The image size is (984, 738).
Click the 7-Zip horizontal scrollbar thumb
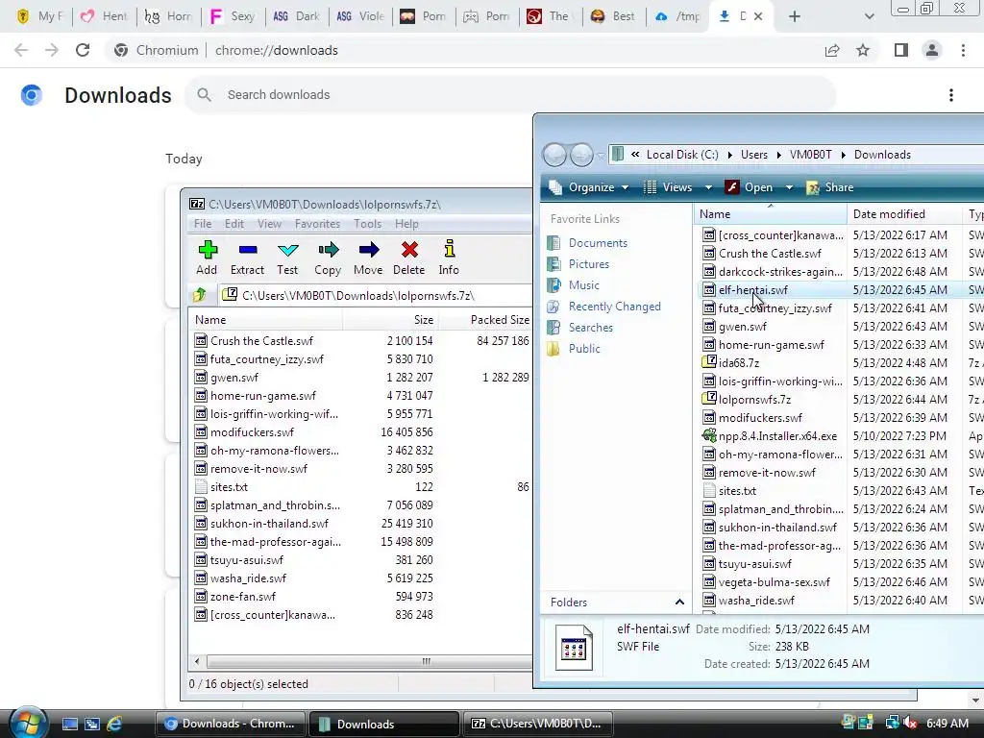(x=426, y=661)
